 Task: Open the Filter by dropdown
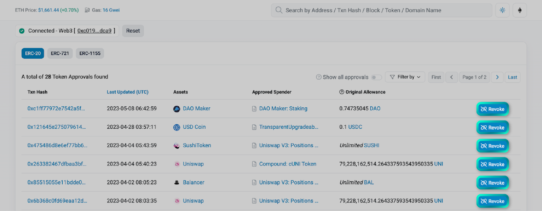(405, 77)
